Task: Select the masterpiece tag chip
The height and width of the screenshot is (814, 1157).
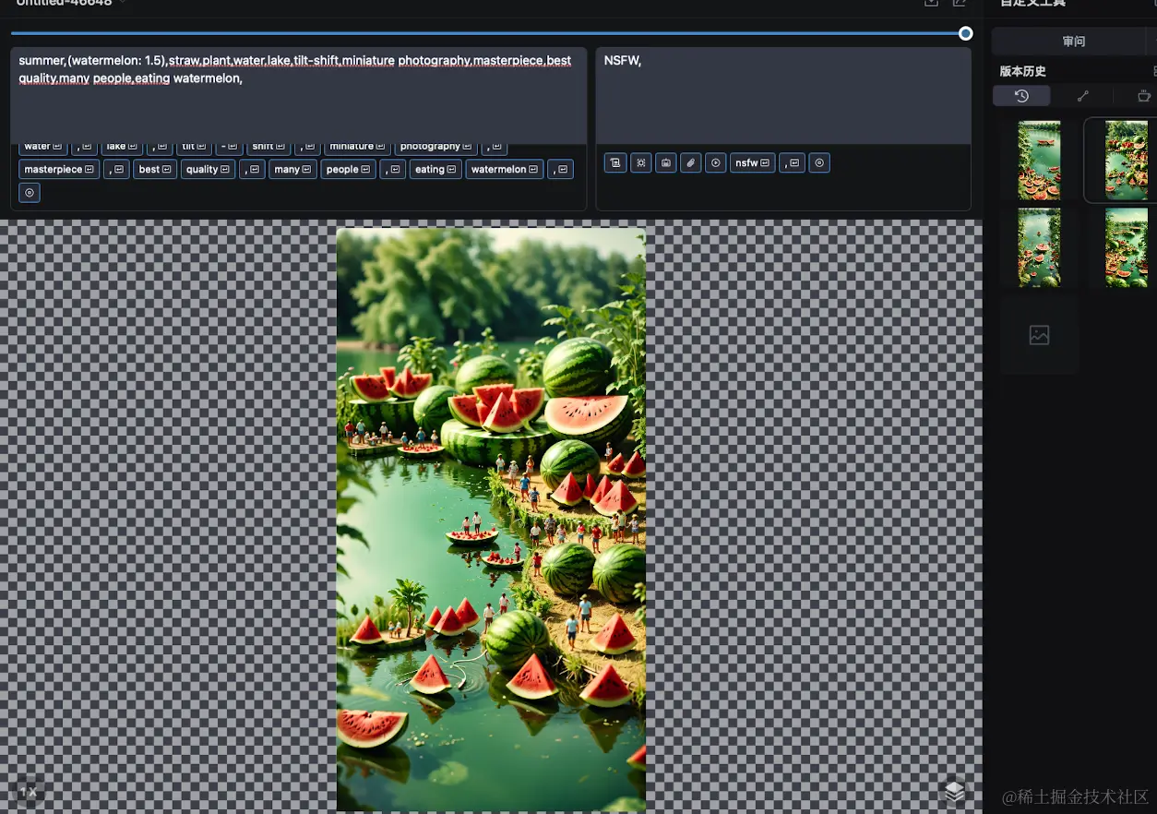Action: [59, 170]
